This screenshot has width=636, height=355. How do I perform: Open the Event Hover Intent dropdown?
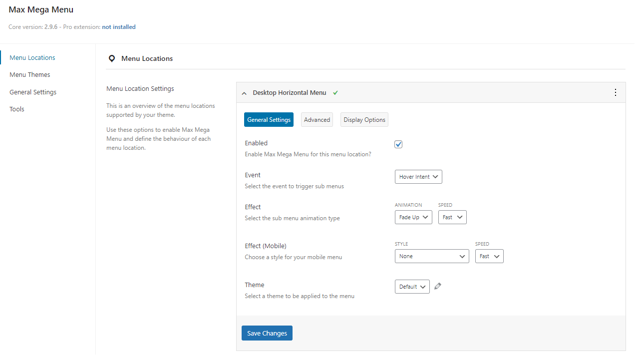(418, 177)
